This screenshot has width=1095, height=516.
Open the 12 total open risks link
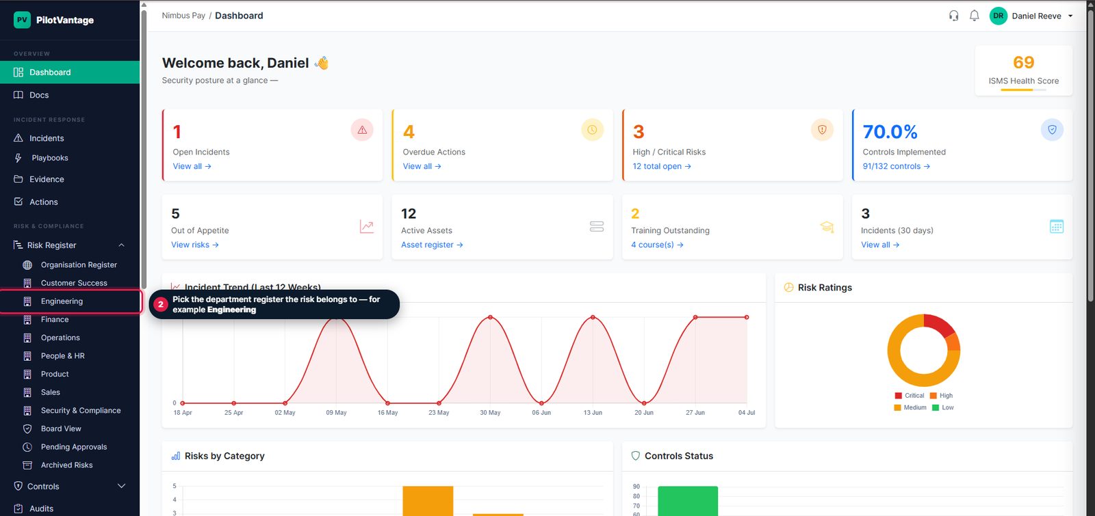(x=662, y=166)
